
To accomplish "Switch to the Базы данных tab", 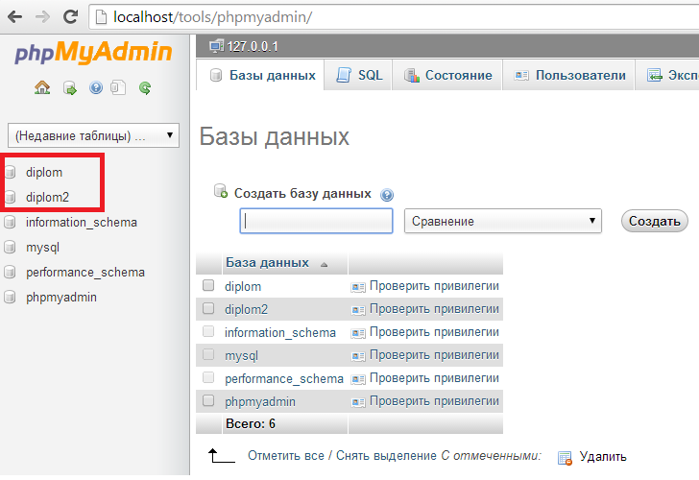I will click(x=260, y=75).
